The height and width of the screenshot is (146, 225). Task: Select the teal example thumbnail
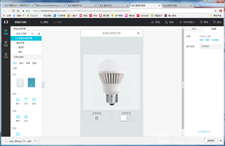31,82
